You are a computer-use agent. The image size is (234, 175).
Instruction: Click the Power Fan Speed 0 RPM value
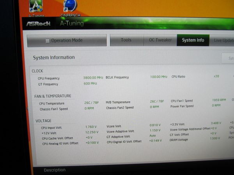[216, 105]
